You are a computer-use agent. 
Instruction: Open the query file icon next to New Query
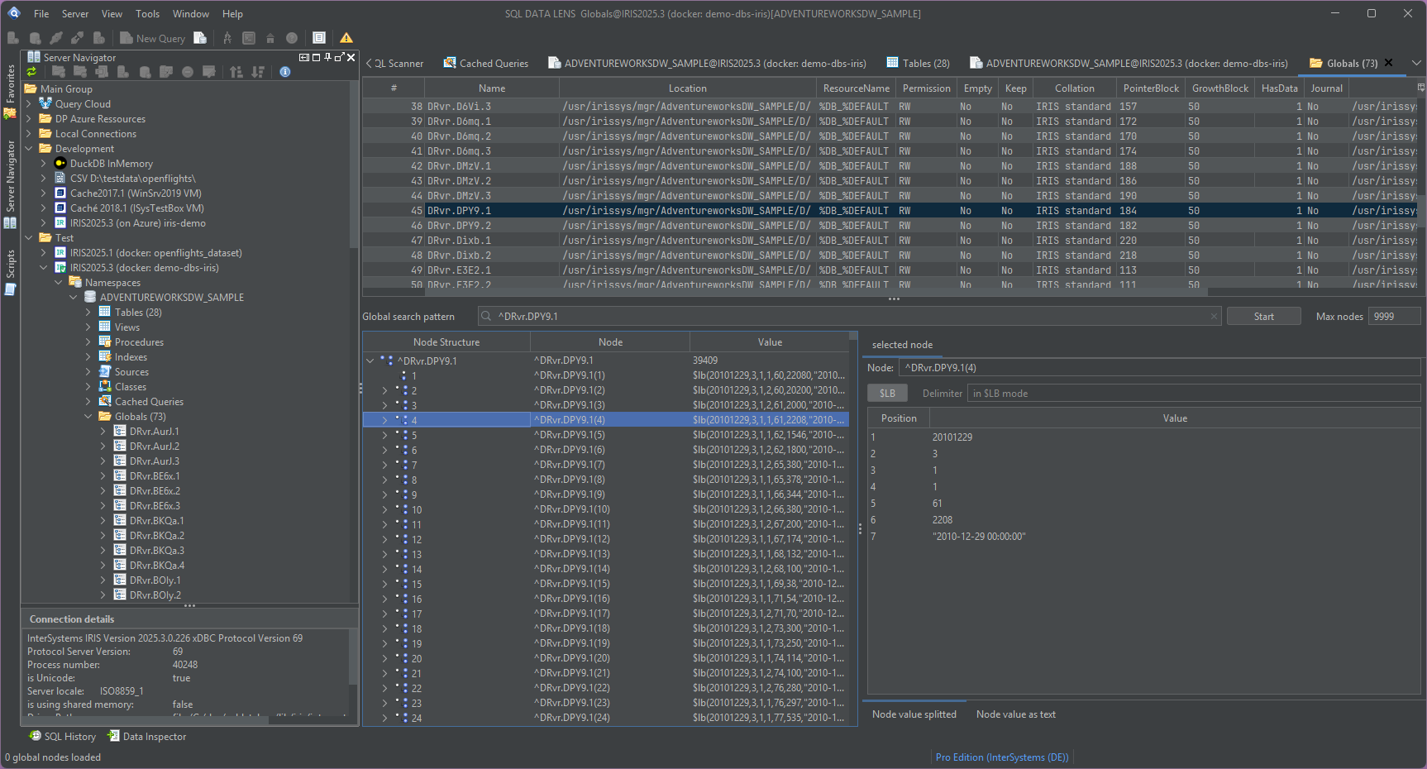(200, 38)
